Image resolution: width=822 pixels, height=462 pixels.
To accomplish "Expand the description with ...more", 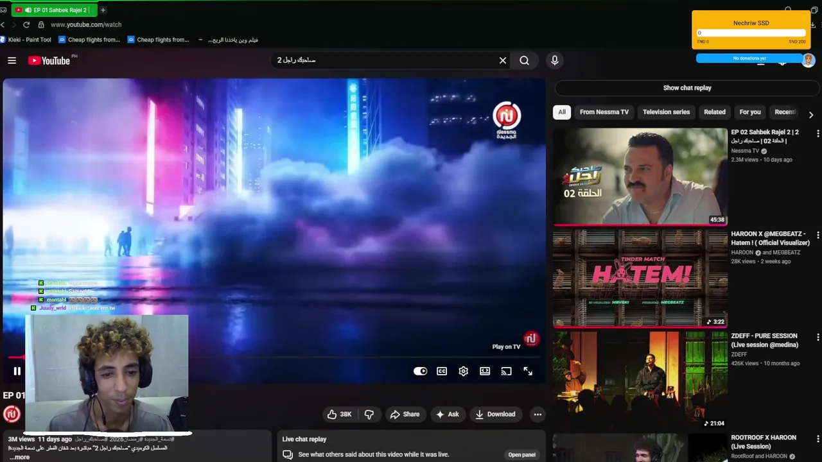I will pos(19,458).
